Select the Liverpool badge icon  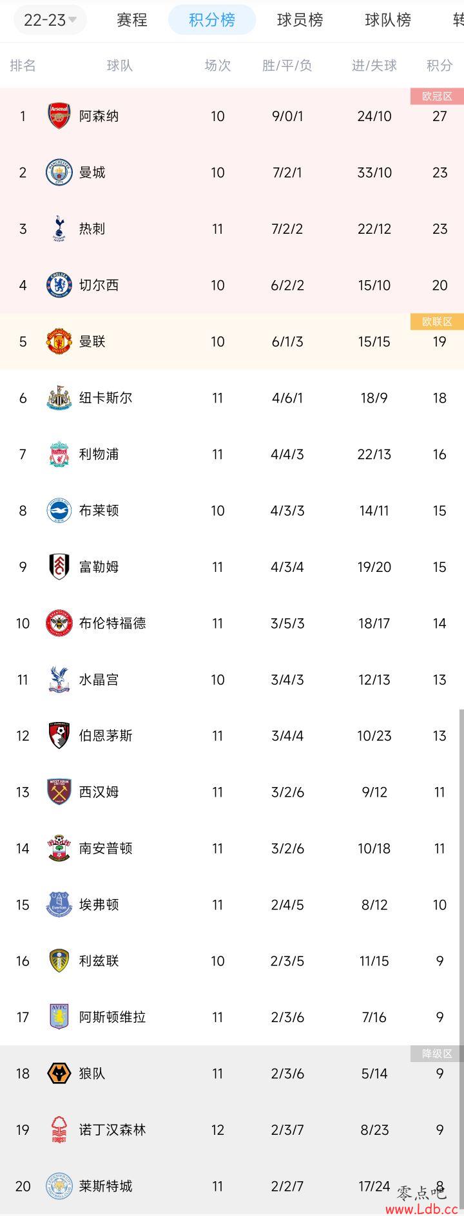[x=59, y=454]
